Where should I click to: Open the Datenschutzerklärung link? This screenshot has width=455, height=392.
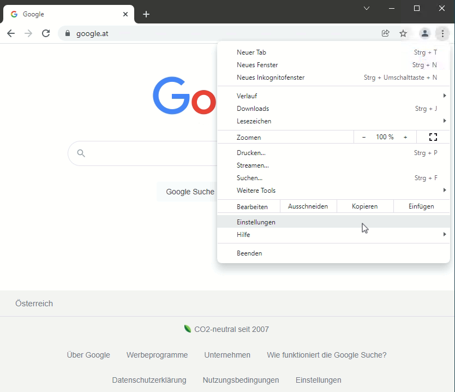tap(149, 380)
